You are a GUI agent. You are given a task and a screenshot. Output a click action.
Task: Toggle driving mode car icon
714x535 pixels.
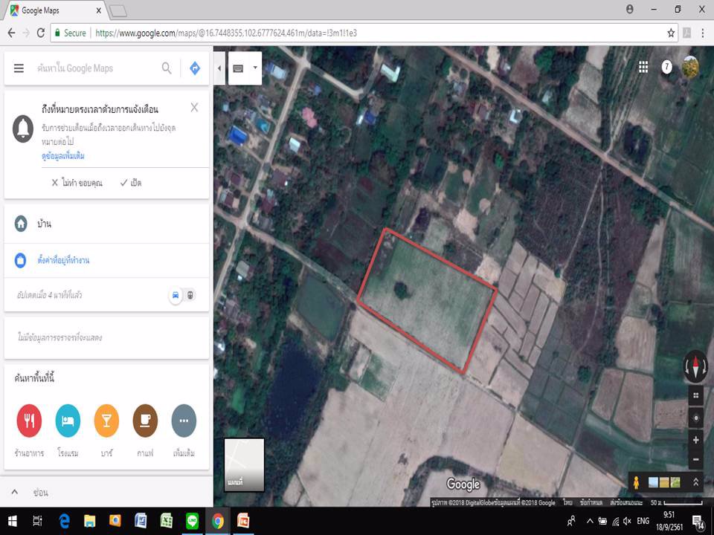click(176, 295)
